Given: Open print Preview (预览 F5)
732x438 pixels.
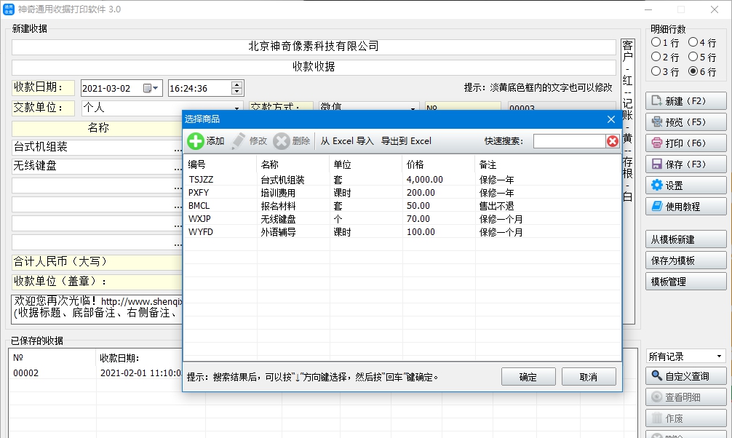Looking at the screenshot, I should pos(685,122).
